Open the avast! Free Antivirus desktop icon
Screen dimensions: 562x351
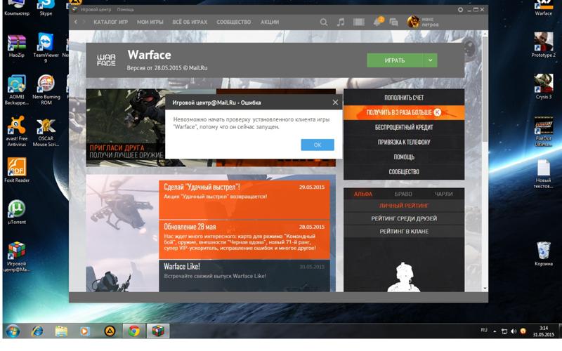(x=16, y=131)
